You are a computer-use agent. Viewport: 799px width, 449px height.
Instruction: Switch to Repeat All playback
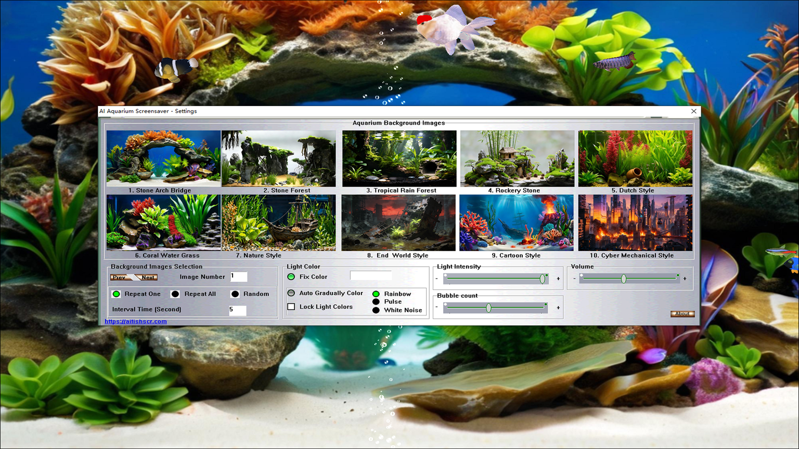tap(175, 294)
